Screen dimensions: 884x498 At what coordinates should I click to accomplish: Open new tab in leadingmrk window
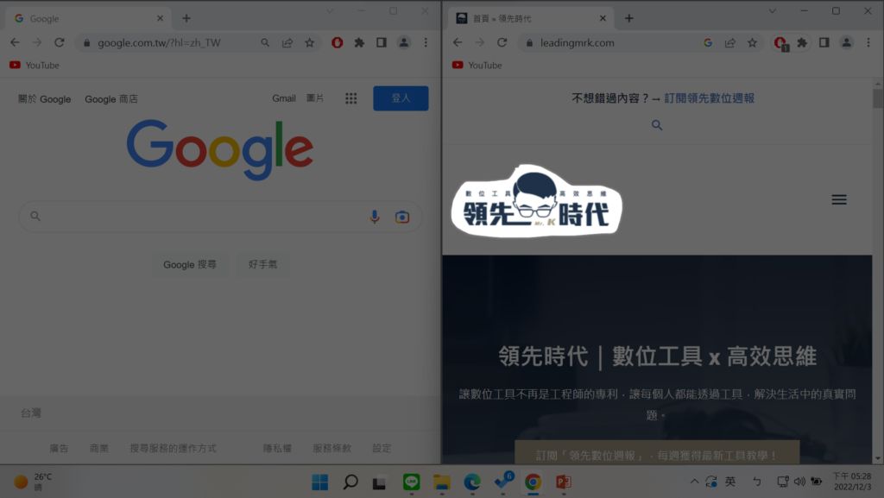pyautogui.click(x=629, y=19)
